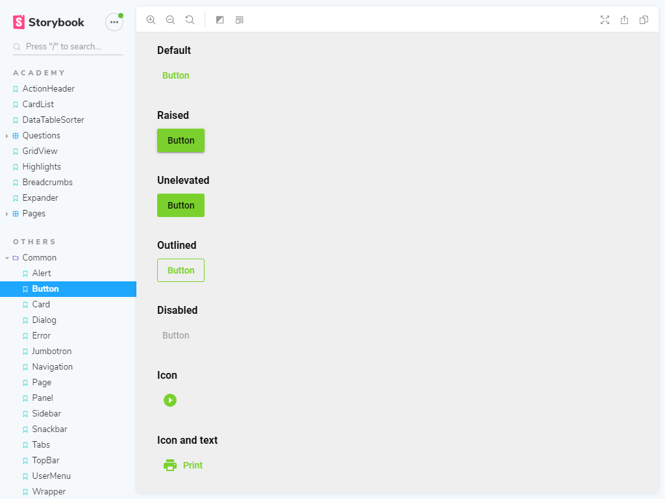This screenshot has height=499, width=665.
Task: Select the Snackbar story in sidebar
Action: [49, 429]
